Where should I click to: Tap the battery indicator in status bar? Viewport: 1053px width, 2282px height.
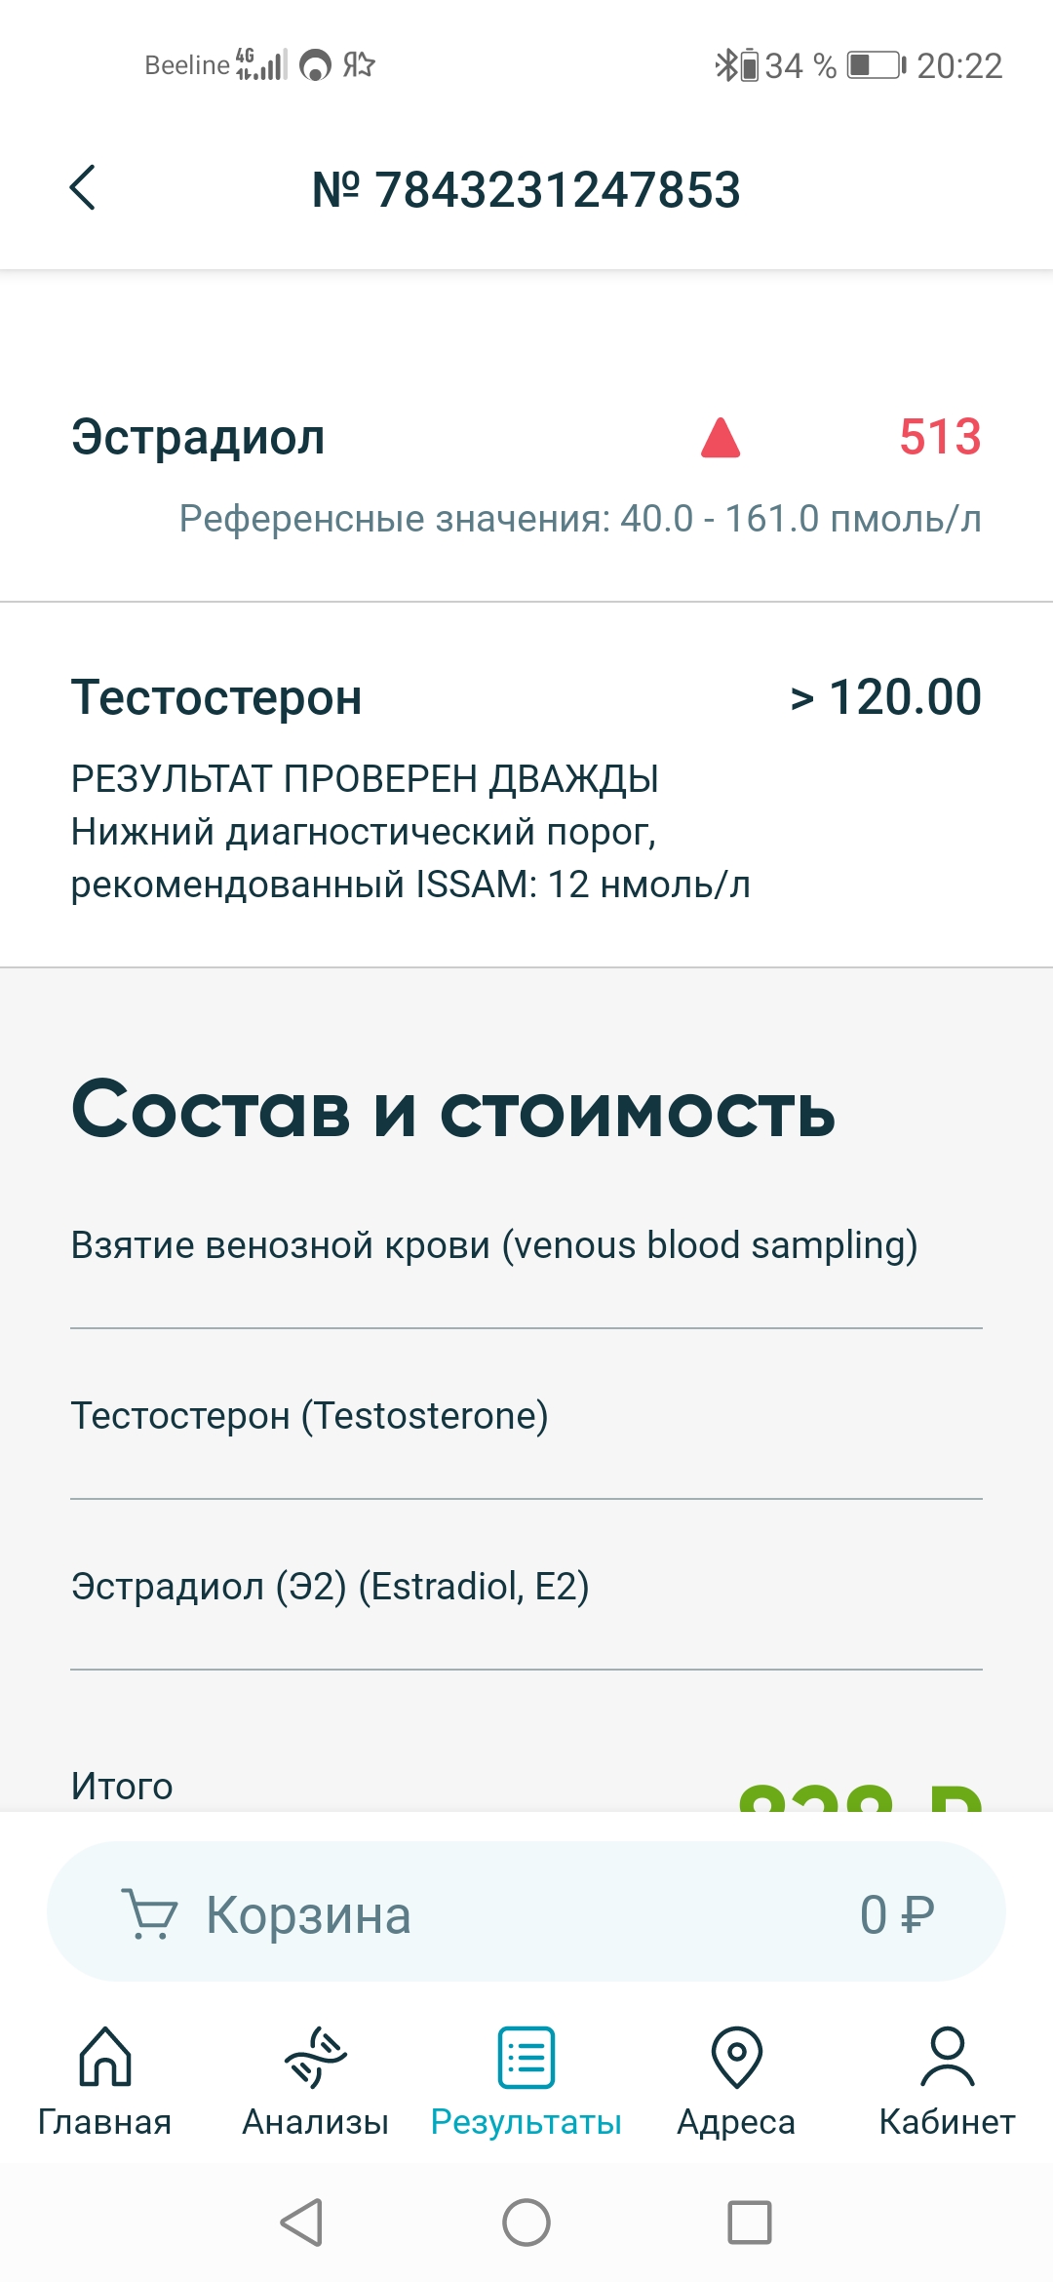(x=876, y=65)
